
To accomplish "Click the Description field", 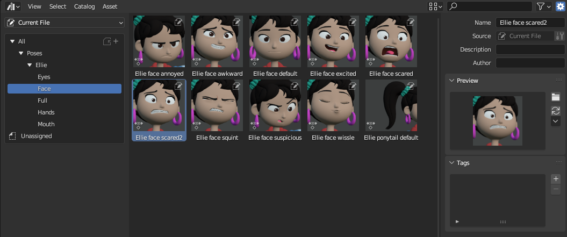I will [530, 49].
